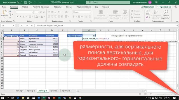This screenshot has width=179, height=100.
Task: Toggle Underline (Ч) formatting
Action: (x=23, y=17)
